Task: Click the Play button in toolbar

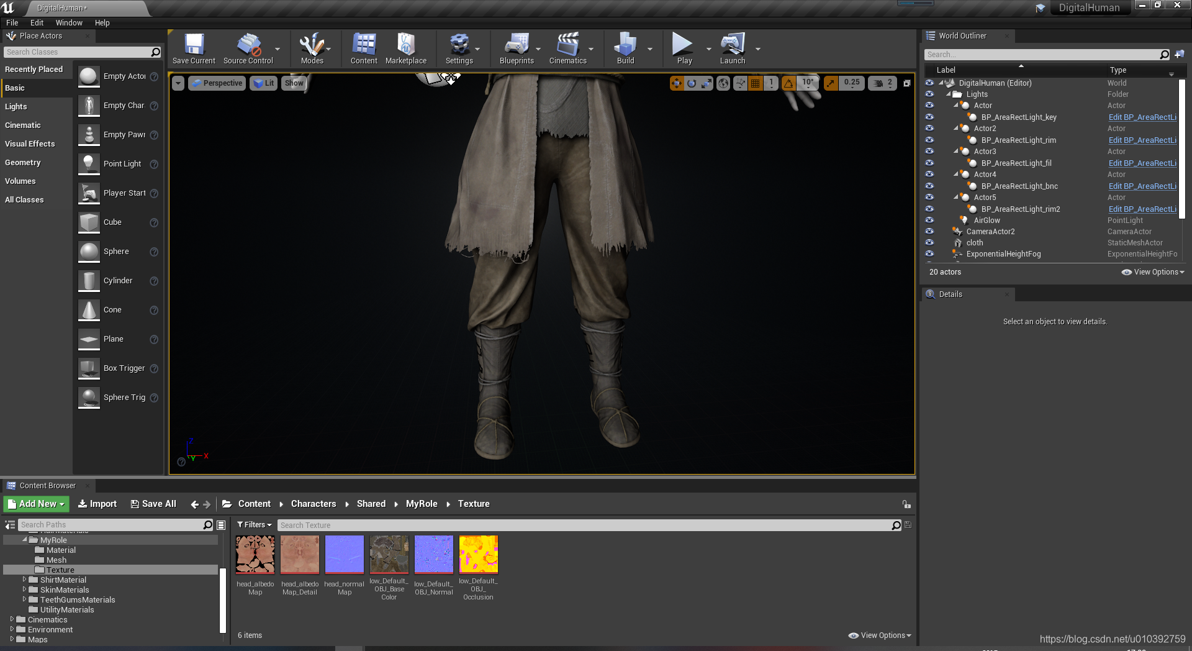Action: pos(684,48)
